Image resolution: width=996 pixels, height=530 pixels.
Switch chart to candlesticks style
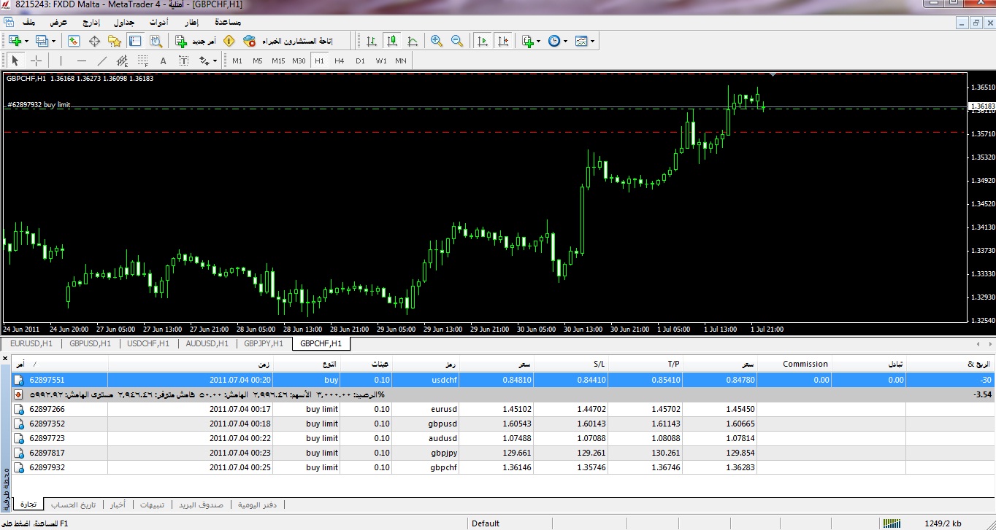[392, 42]
